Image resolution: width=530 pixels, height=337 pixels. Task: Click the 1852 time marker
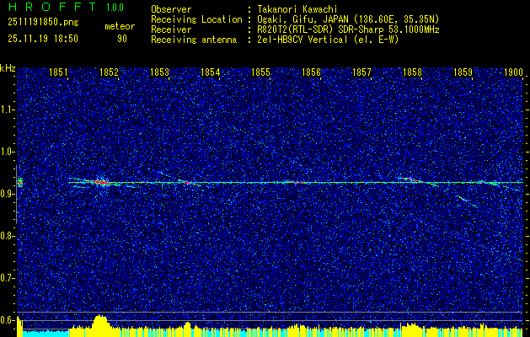[110, 72]
